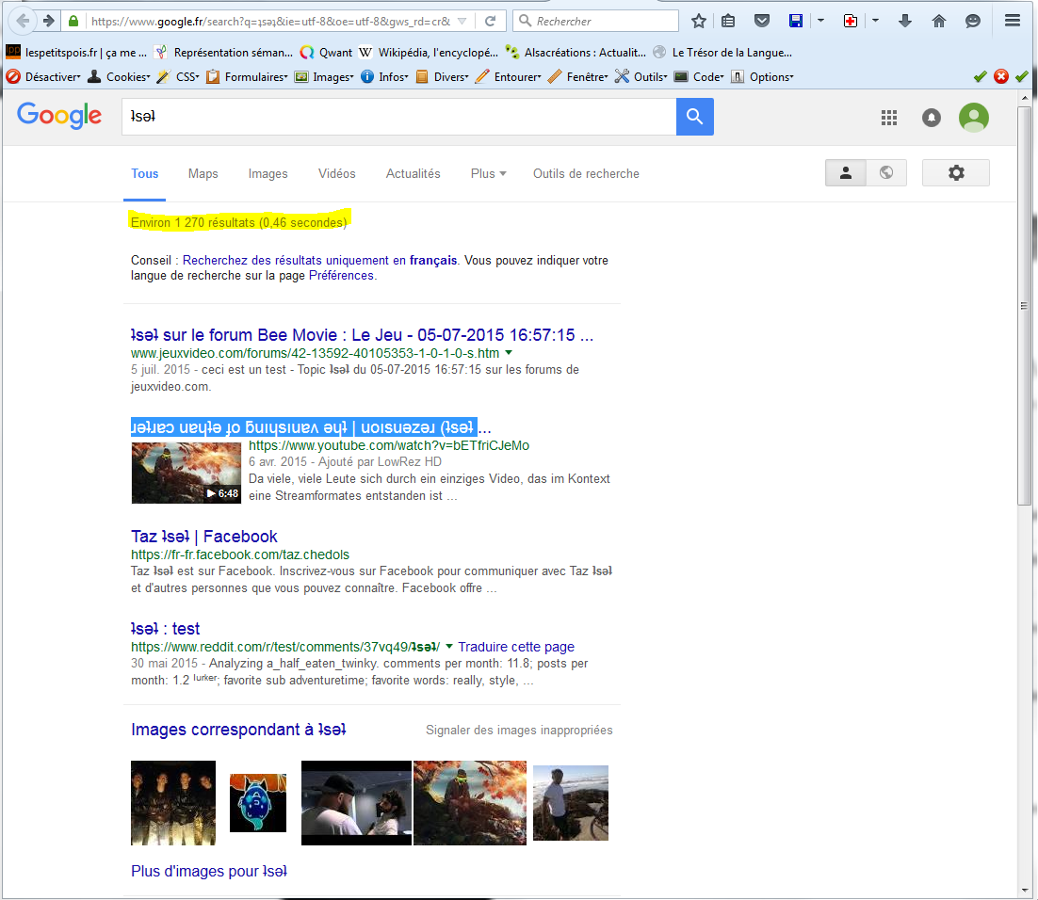
Task: Click the blue Google search button
Action: click(694, 117)
